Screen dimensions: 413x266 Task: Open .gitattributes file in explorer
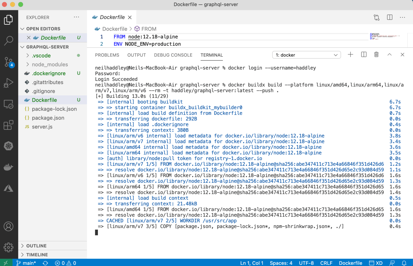(48, 82)
